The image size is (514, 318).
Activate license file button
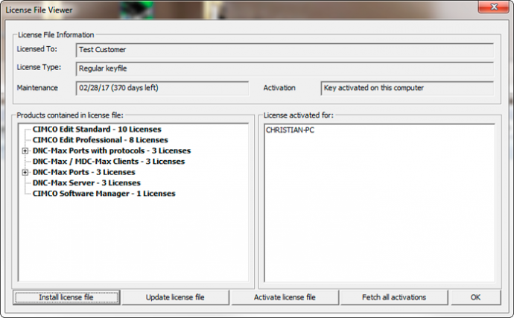pyautogui.click(x=285, y=297)
